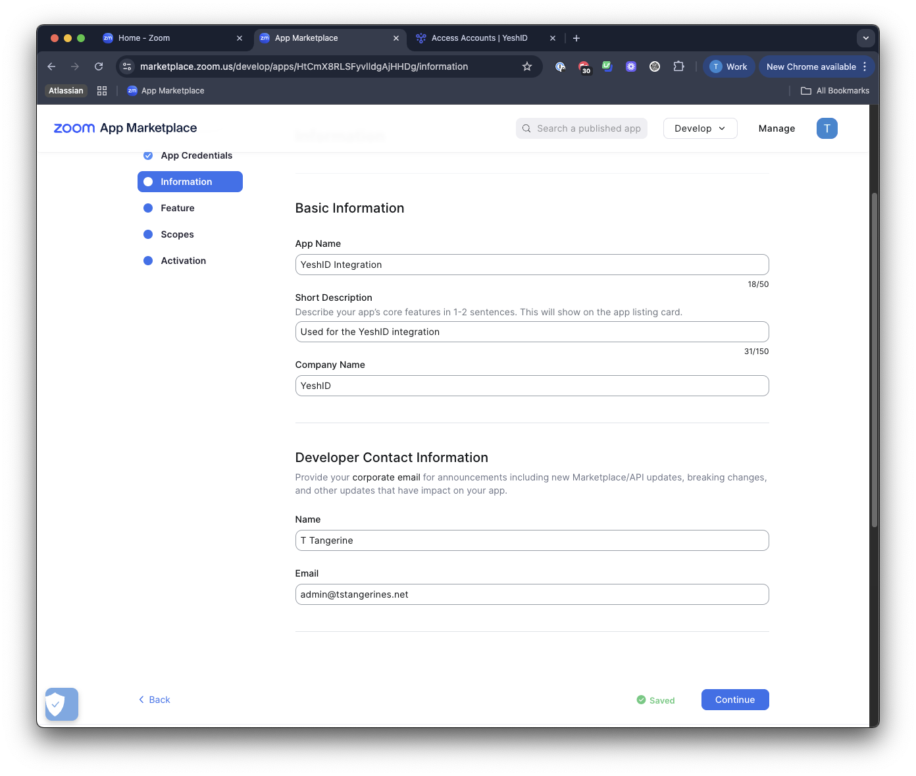Bookmark this page with the star icon

(527, 66)
